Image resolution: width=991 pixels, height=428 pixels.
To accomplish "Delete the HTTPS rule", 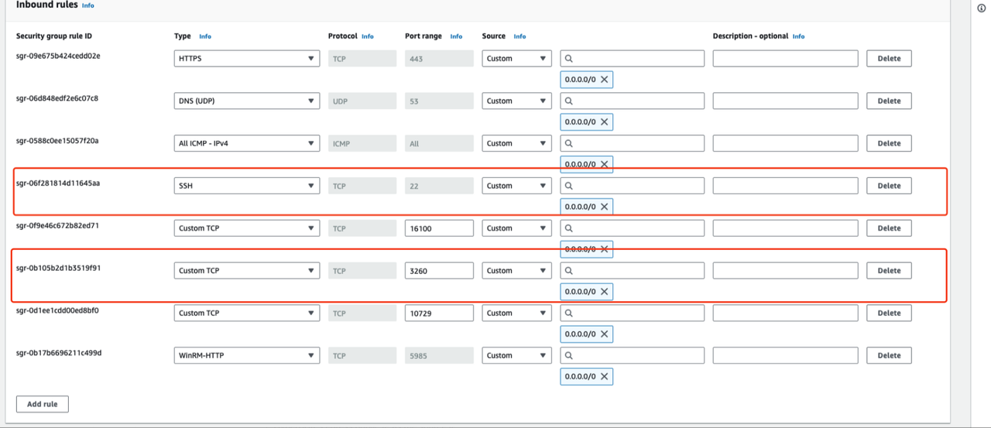I will (x=889, y=58).
